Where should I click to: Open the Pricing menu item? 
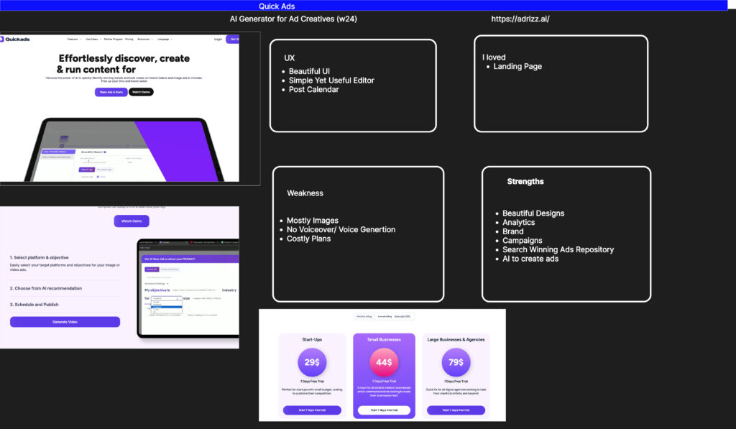pos(129,39)
